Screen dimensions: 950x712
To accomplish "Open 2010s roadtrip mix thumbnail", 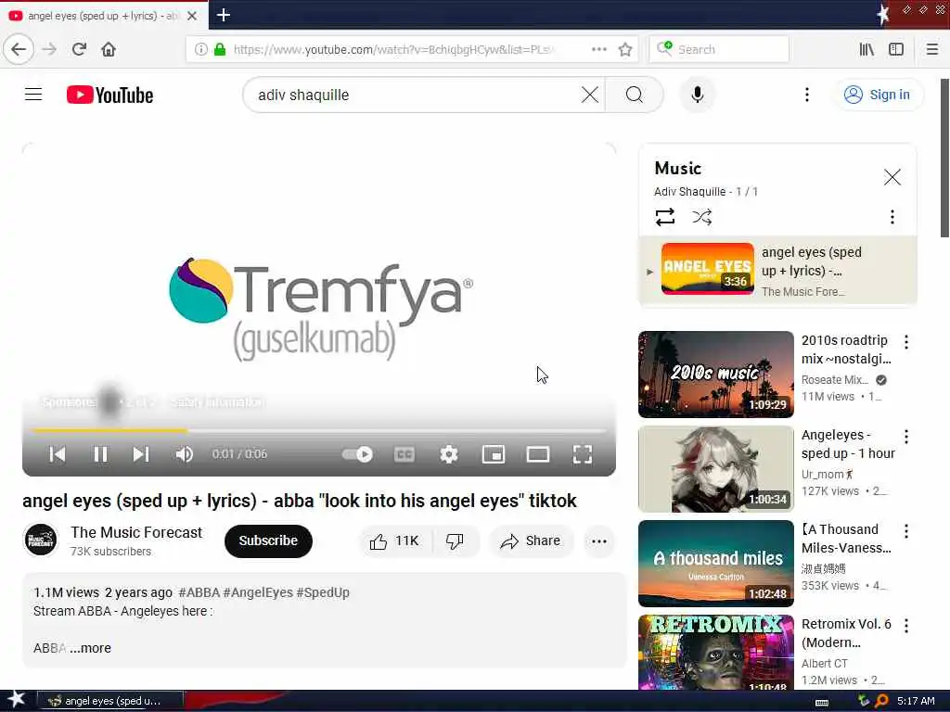I will tap(716, 375).
